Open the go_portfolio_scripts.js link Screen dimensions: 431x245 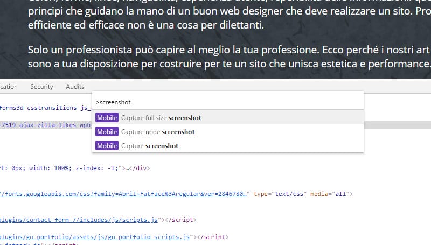coord(94,236)
